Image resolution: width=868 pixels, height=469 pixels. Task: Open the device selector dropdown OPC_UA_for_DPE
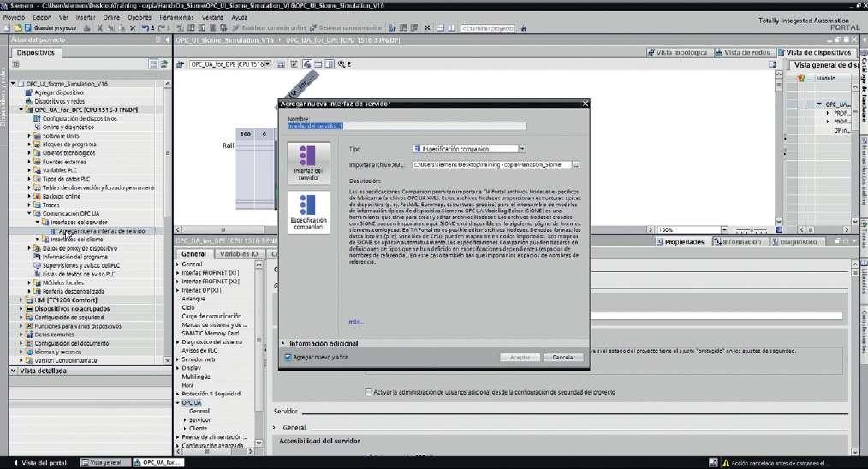point(267,64)
